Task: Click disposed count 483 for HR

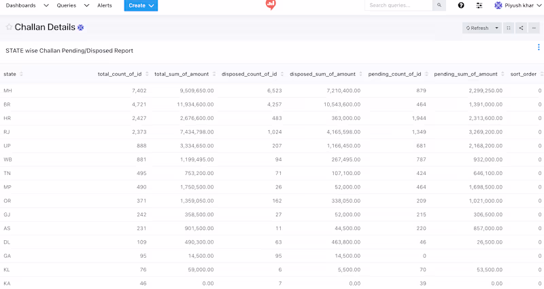Action: click(x=277, y=118)
